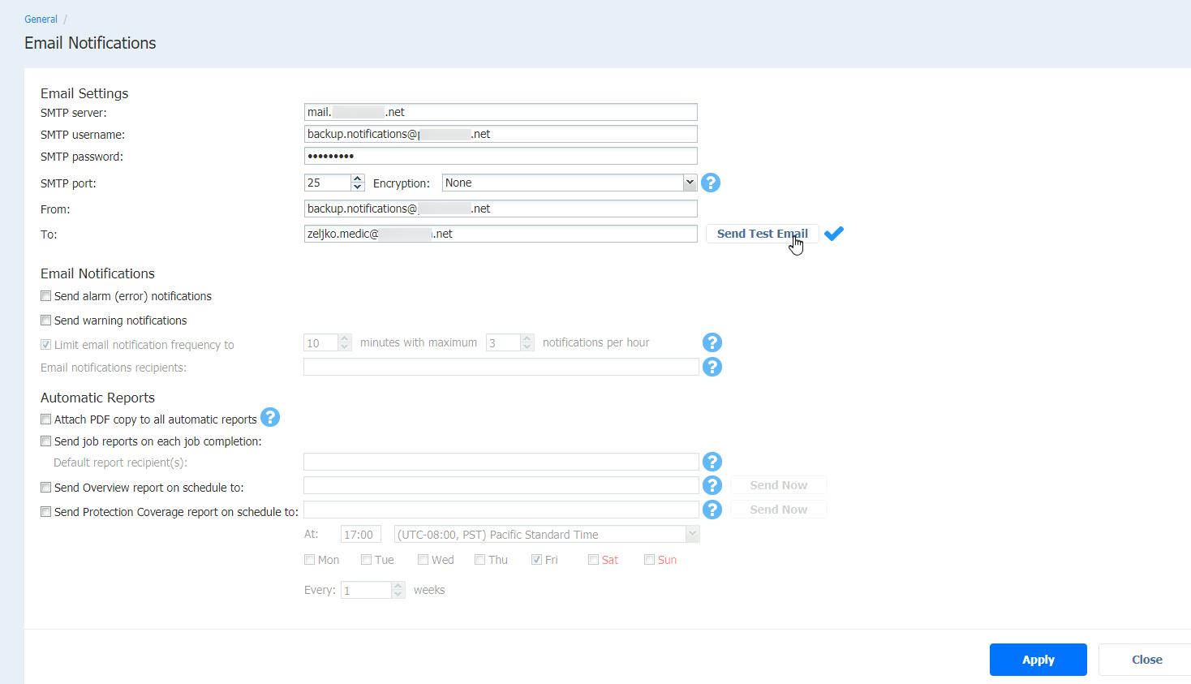Viewport: 1191px width, 684px height.
Task: Toggle the Sun day checkbox
Action: pyautogui.click(x=649, y=560)
